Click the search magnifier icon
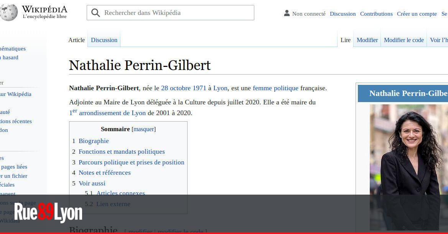 [x=95, y=13]
